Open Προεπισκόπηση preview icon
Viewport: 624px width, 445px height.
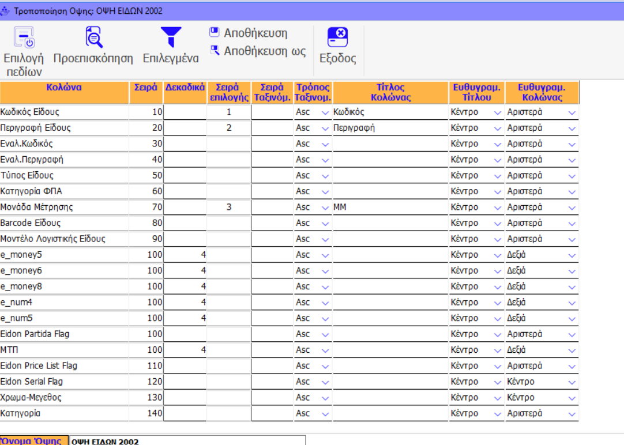coord(93,37)
